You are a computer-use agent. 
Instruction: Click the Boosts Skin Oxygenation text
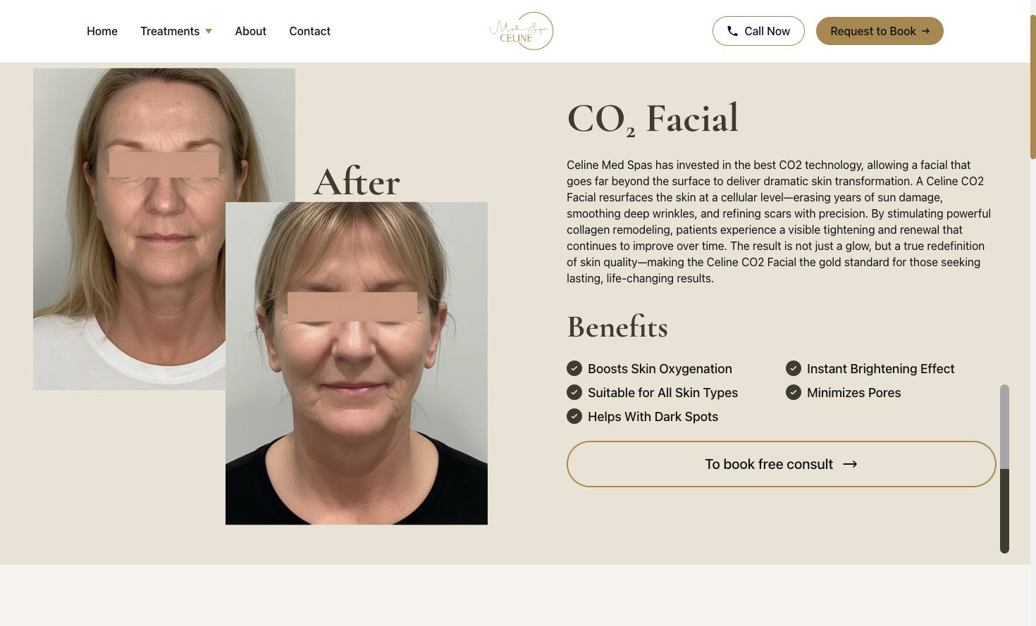point(660,369)
